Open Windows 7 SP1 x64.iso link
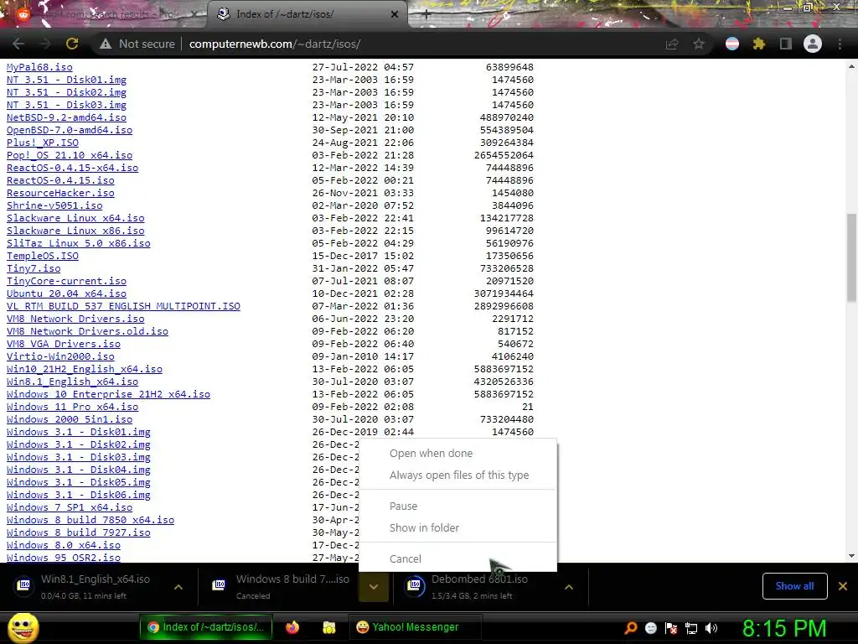 70,507
